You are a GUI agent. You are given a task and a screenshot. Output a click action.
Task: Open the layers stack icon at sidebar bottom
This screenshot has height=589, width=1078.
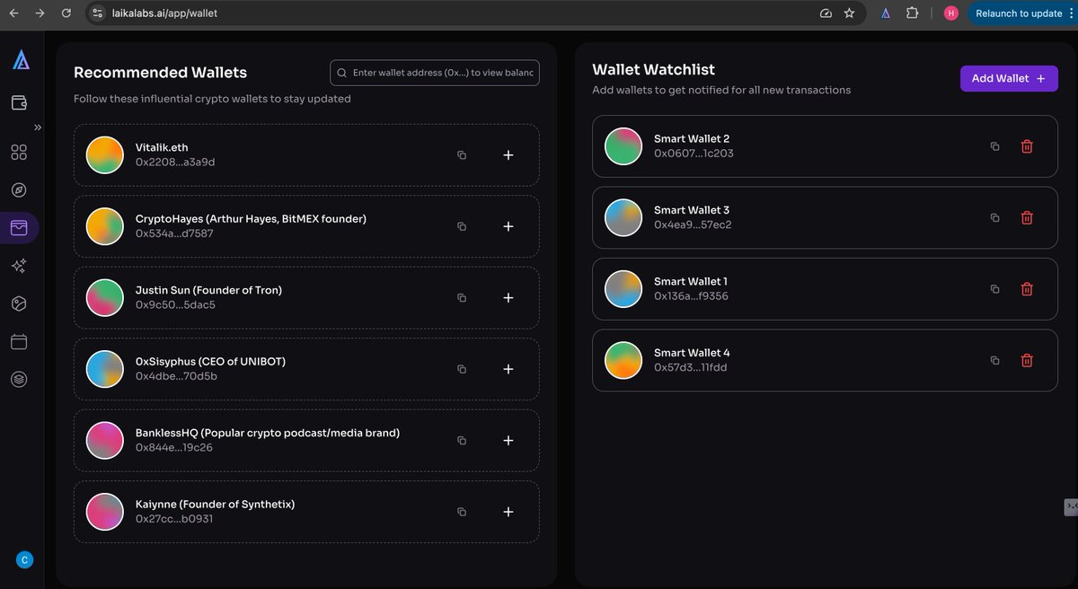click(20, 378)
